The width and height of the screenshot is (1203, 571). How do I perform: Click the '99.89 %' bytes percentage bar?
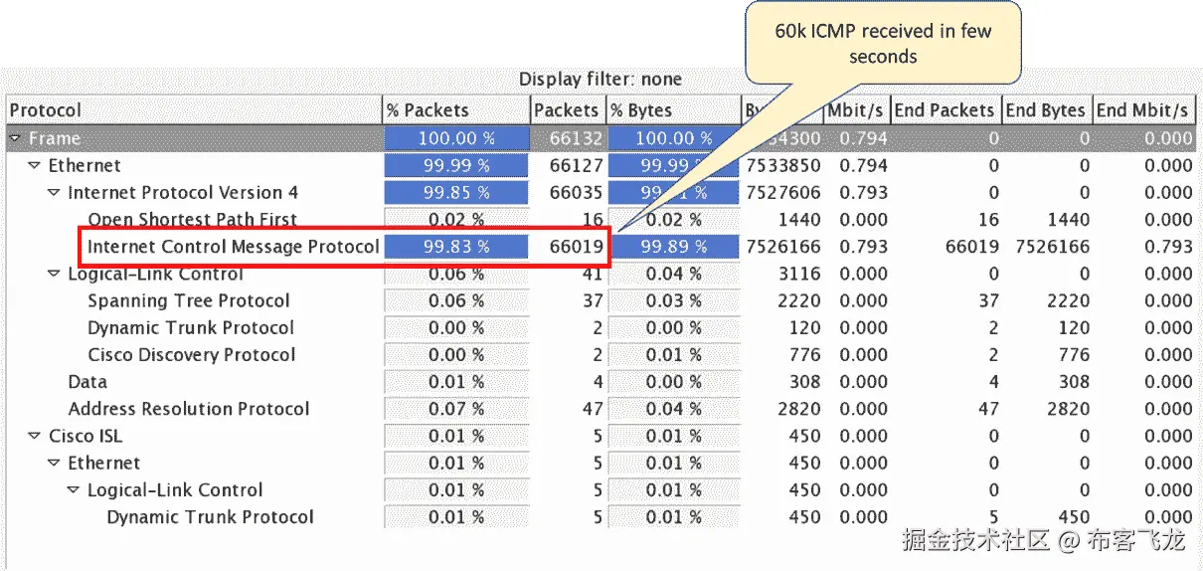click(x=673, y=247)
